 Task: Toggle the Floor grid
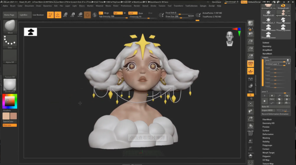pyautogui.click(x=250, y=71)
